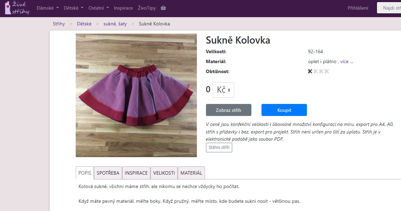
Task: Go to Přihlášení login link
Action: [358, 8]
